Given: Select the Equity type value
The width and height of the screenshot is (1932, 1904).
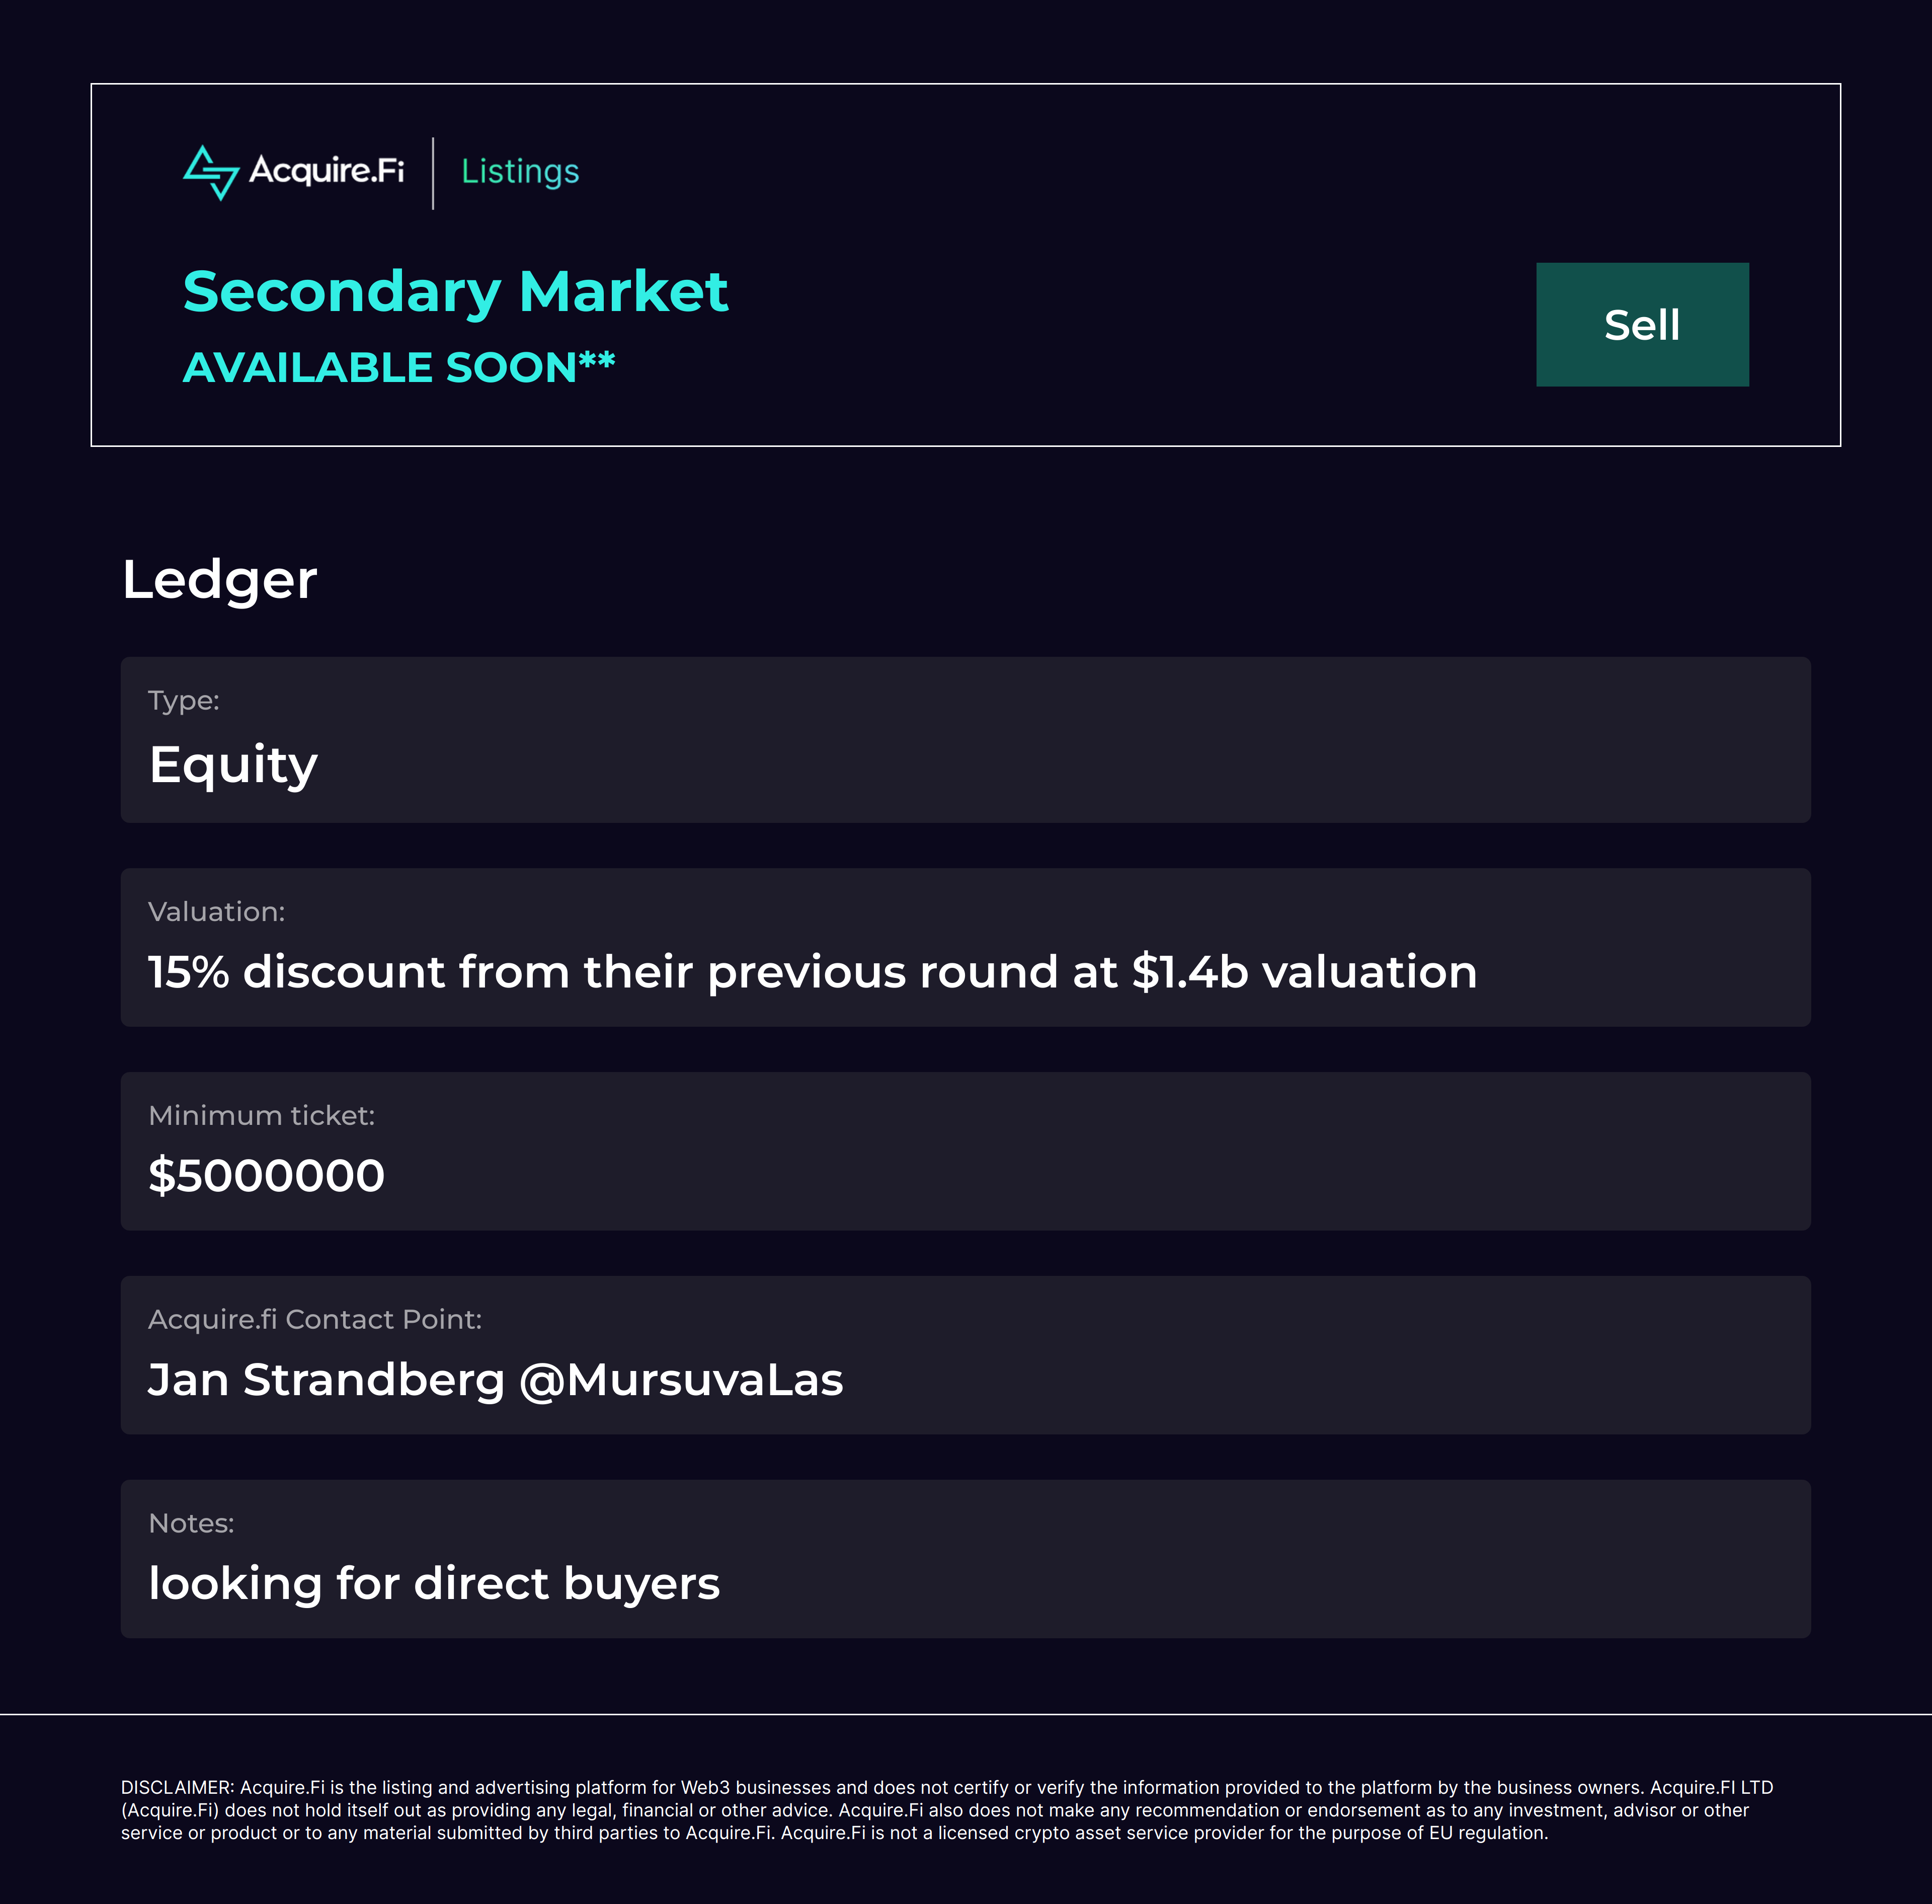Looking at the screenshot, I should point(233,765).
